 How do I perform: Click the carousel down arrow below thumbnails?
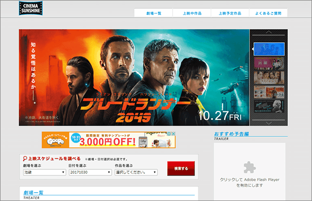point(269,123)
